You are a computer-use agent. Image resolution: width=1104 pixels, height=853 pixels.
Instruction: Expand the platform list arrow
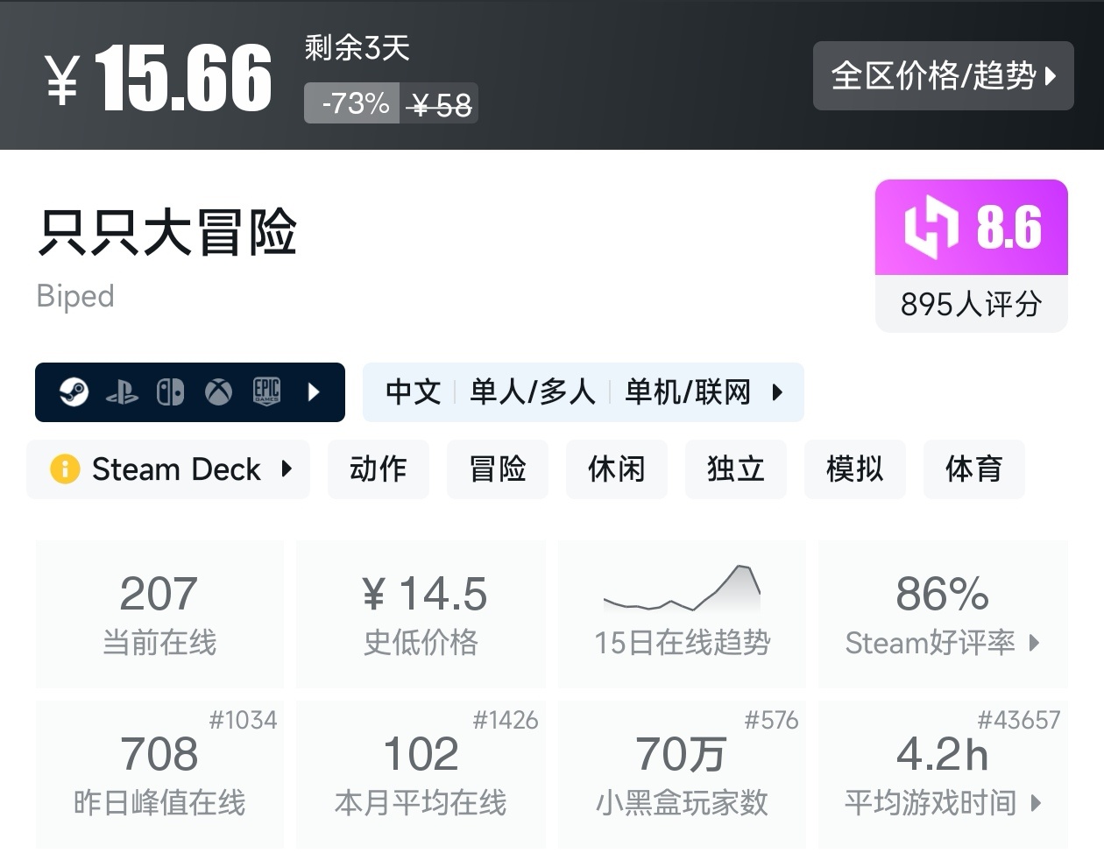[x=314, y=391]
